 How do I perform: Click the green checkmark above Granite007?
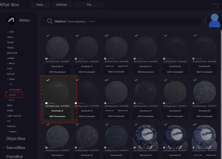pos(48,80)
